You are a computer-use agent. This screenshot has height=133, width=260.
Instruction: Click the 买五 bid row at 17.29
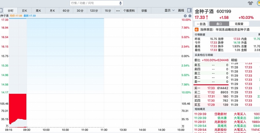click(211, 105)
